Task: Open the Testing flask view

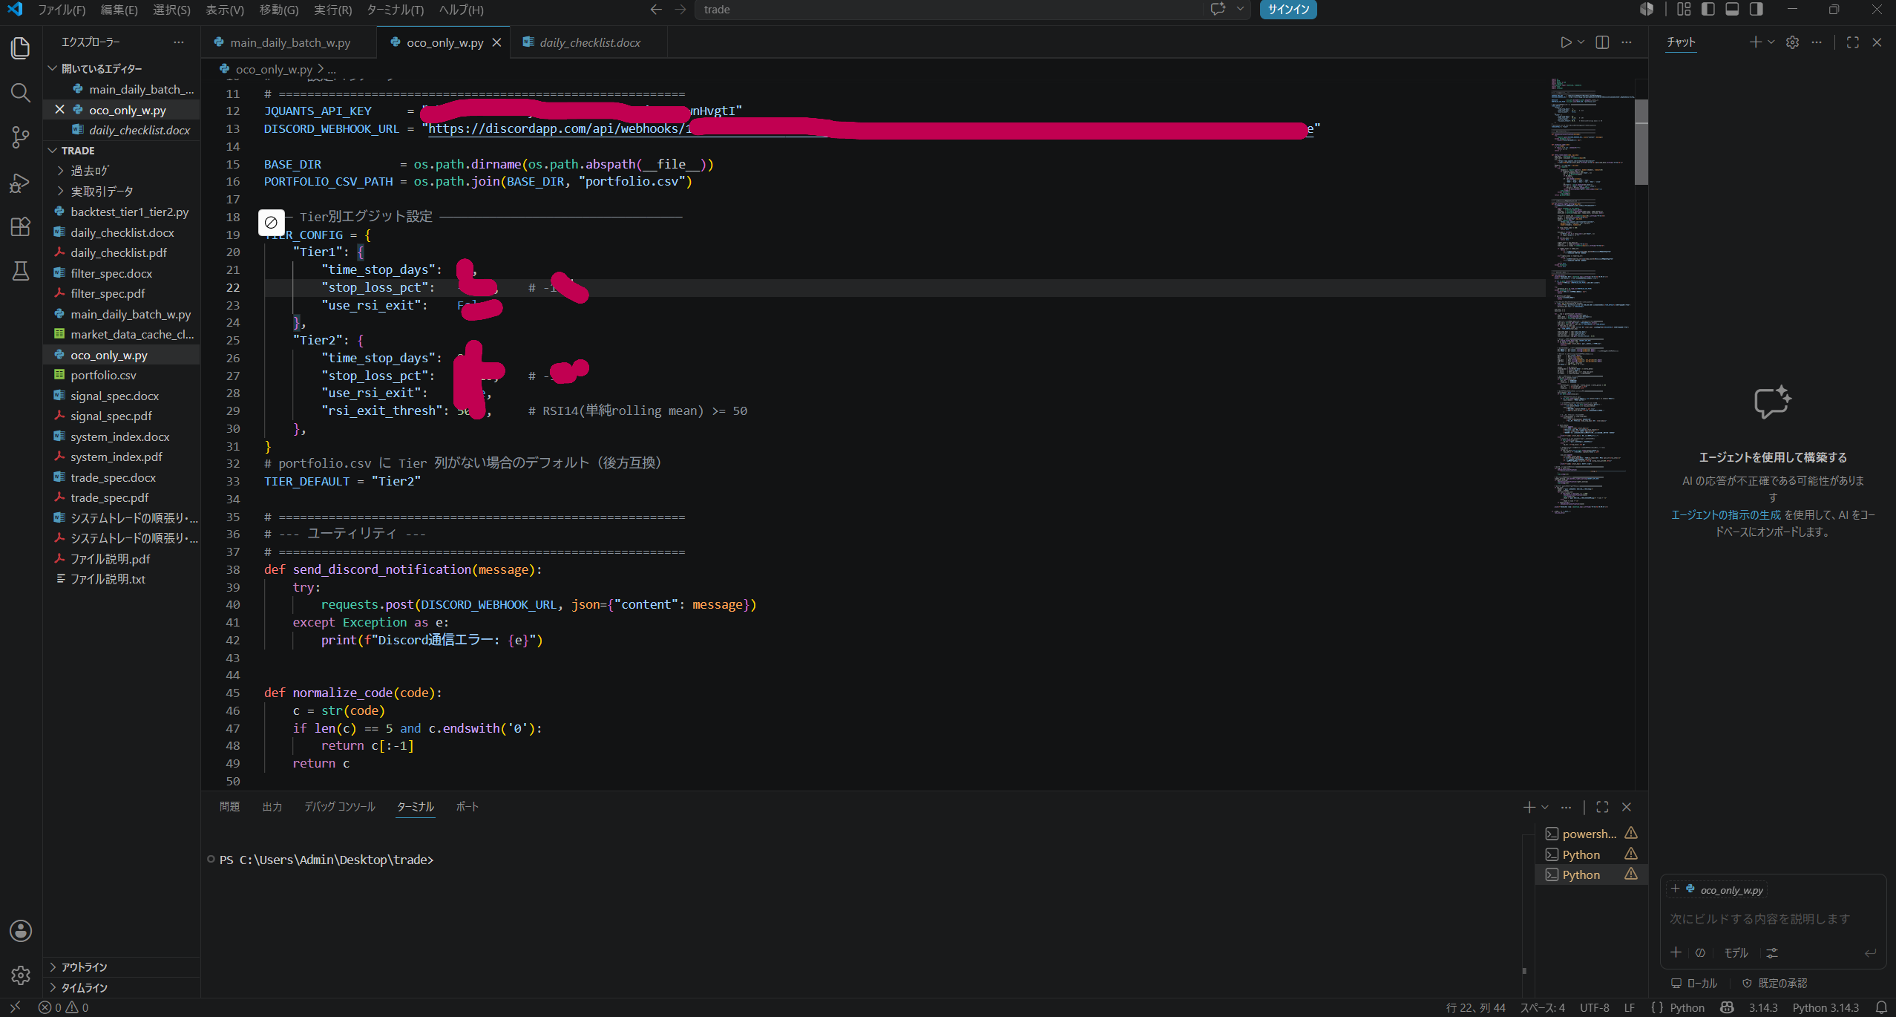Action: pos(20,271)
